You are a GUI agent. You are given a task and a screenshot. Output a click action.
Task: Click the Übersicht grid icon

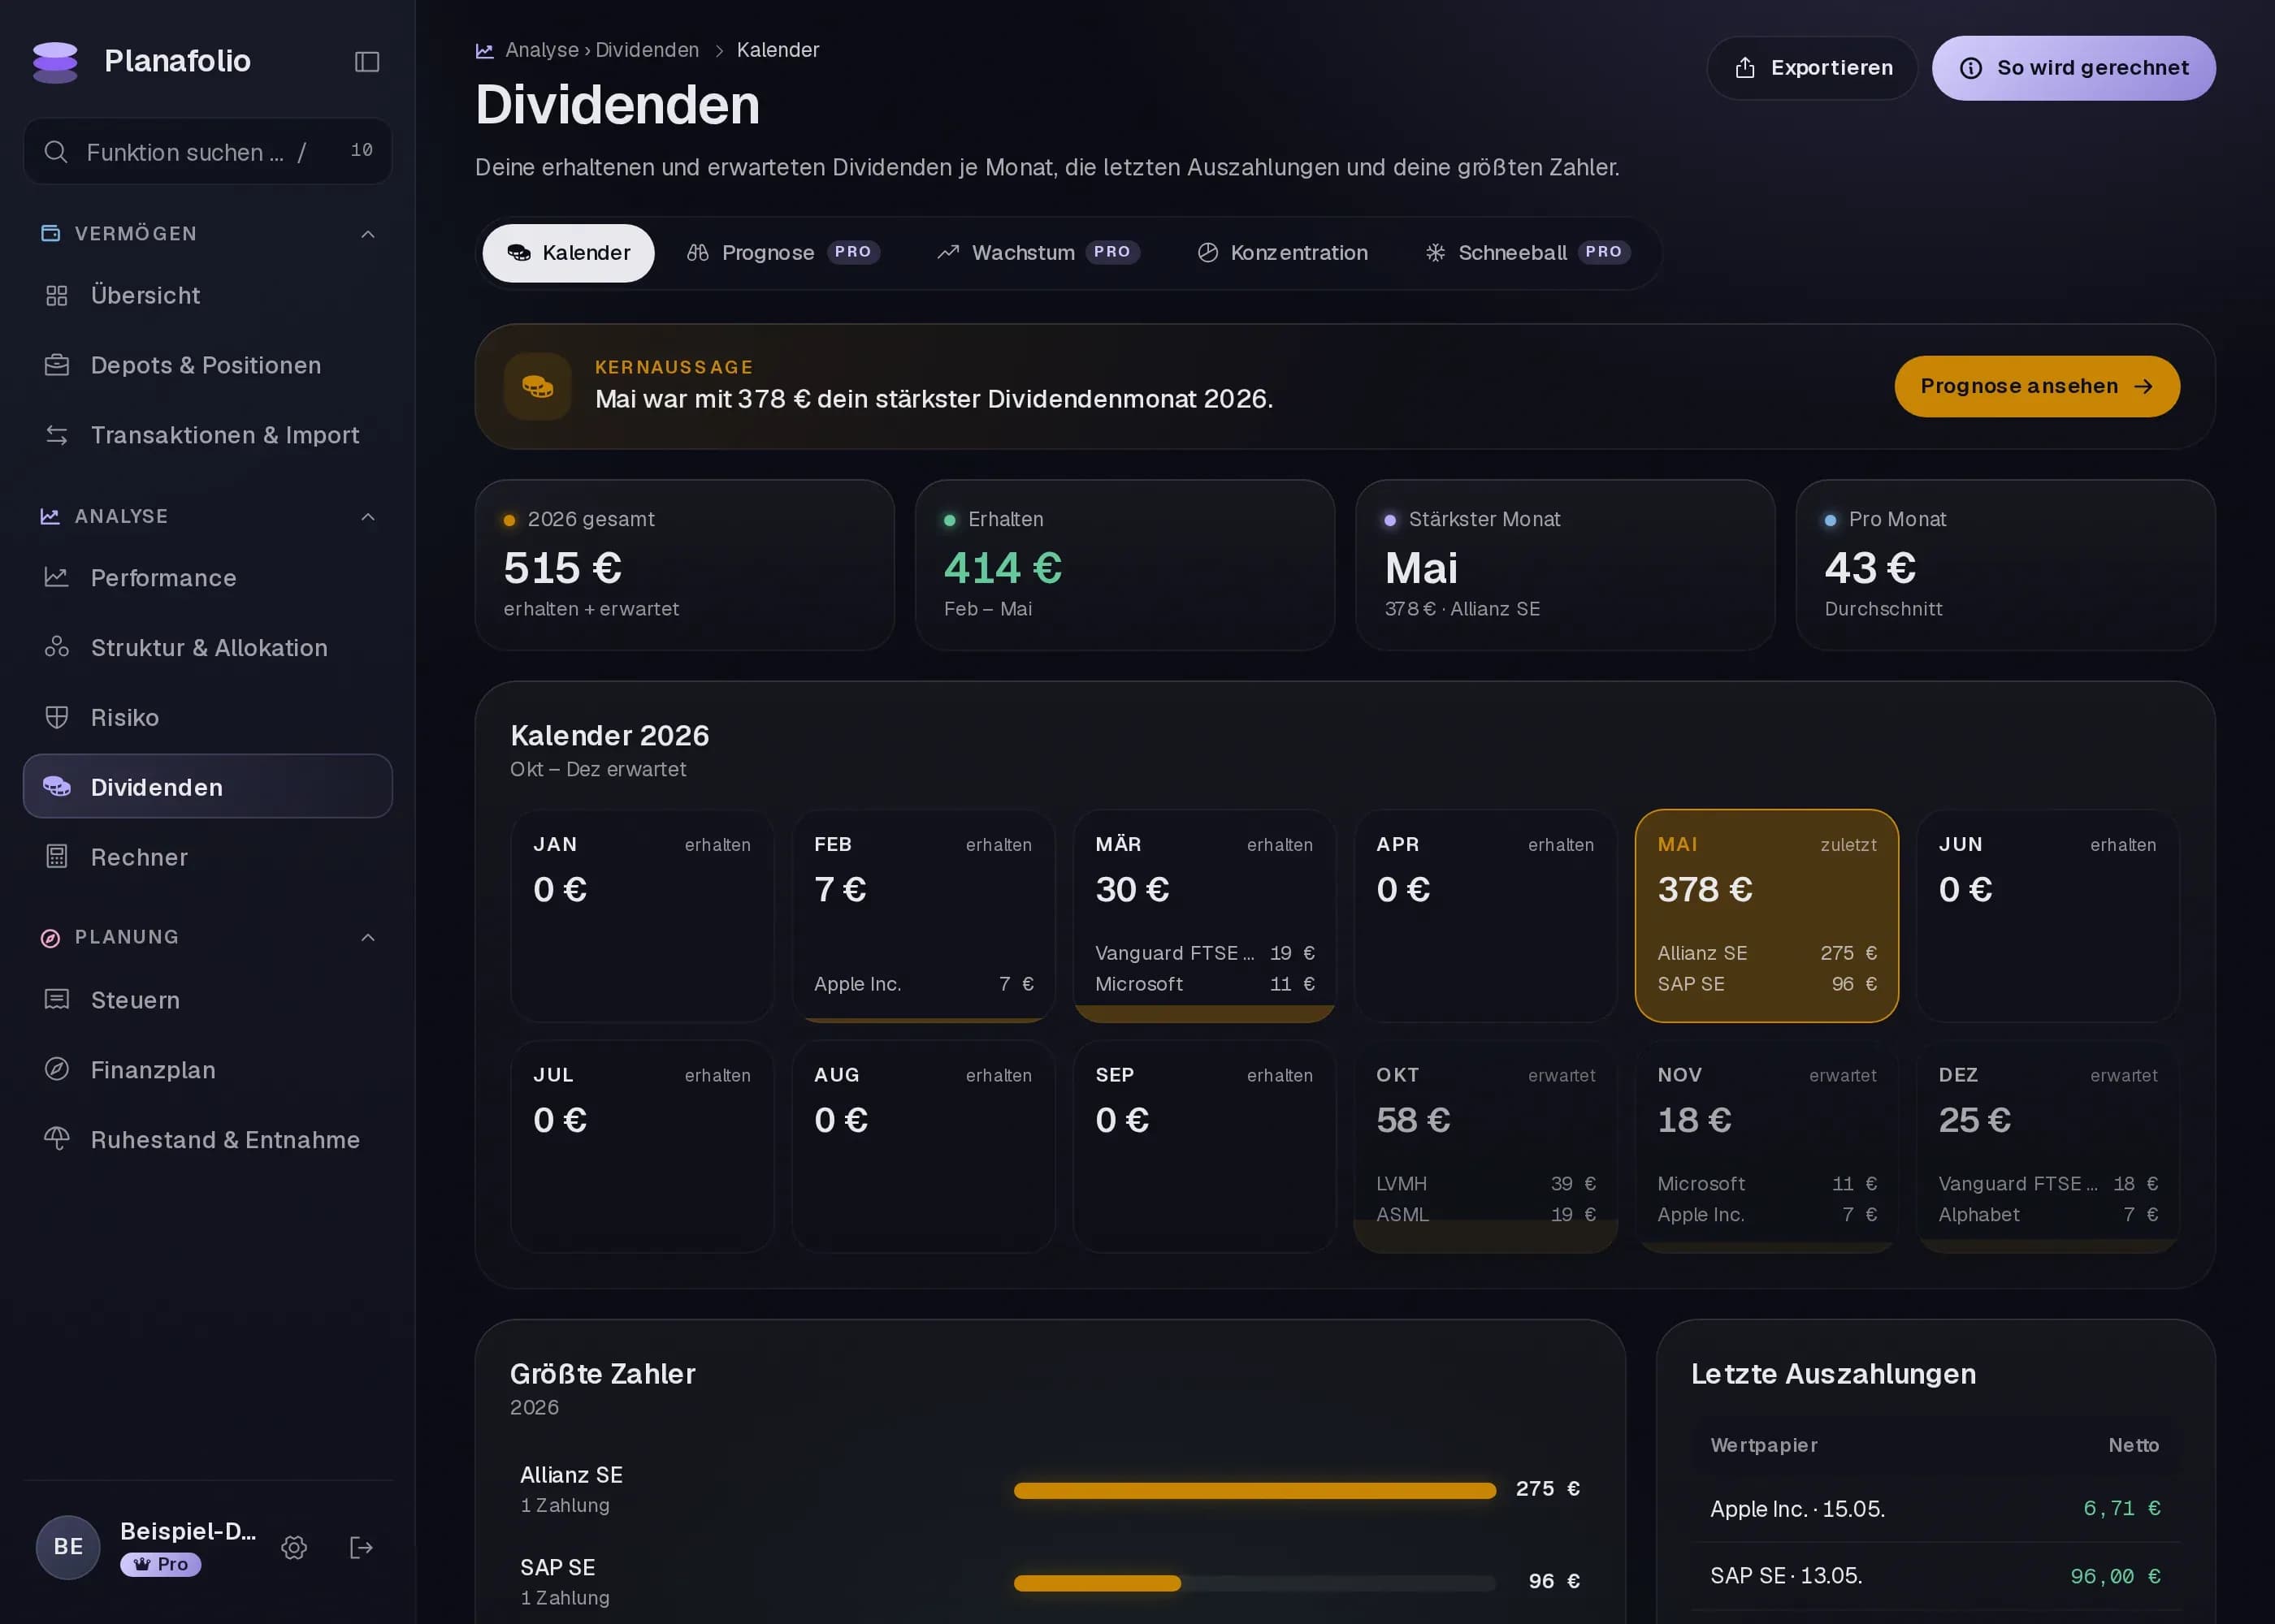(x=57, y=296)
